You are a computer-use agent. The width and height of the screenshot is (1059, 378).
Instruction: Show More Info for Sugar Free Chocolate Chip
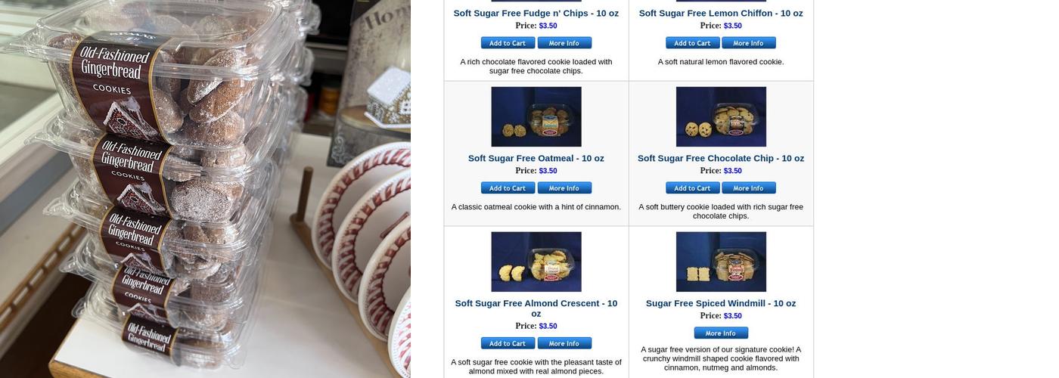pos(749,188)
